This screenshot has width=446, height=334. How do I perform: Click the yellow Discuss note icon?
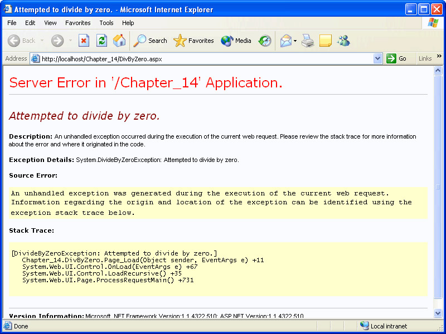coord(326,41)
